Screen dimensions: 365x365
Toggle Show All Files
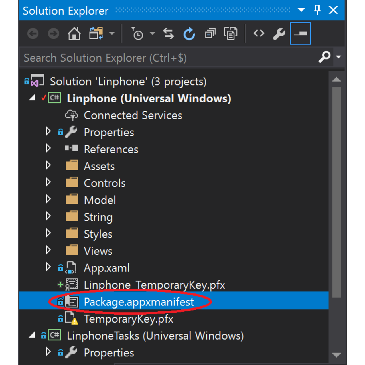(230, 34)
